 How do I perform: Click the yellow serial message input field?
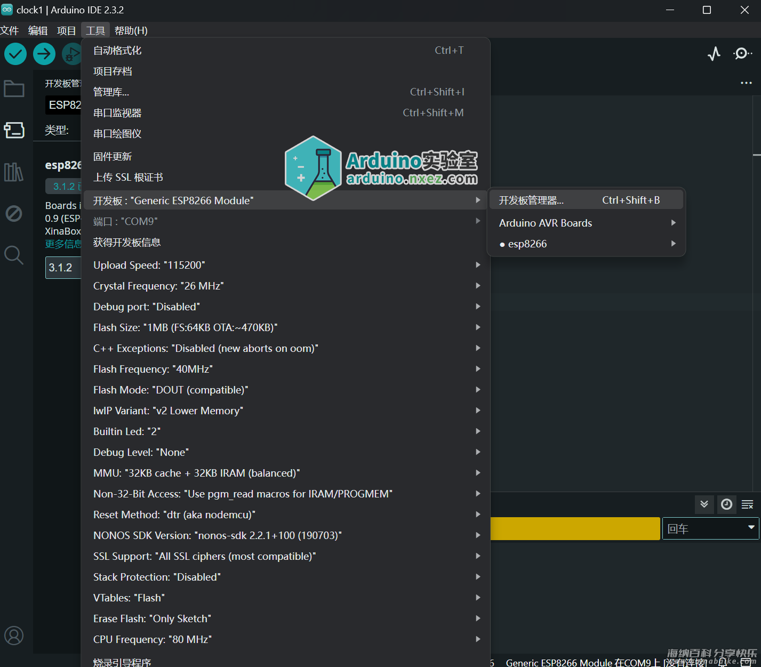575,529
